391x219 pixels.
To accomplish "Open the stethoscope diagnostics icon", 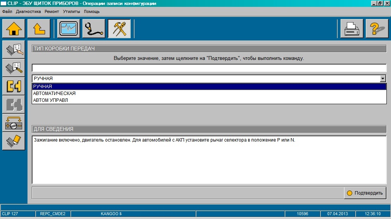I will coord(94,29).
